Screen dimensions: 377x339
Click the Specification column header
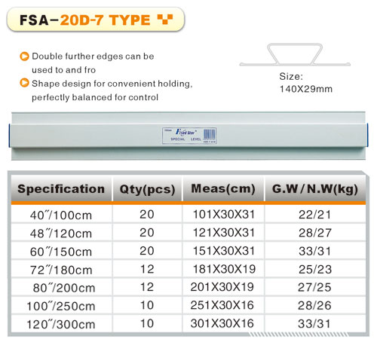pos(61,189)
